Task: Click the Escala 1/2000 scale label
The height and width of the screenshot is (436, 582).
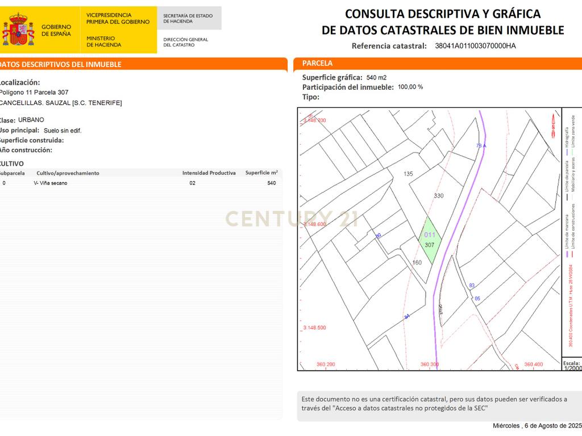Action: 572,366
